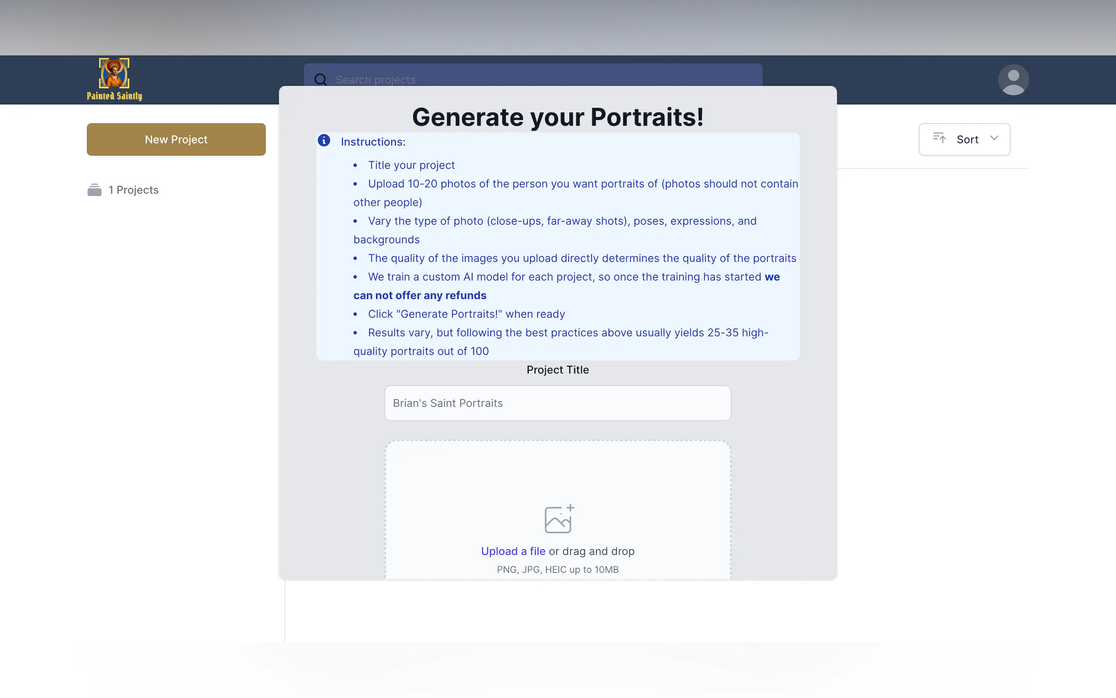
Task: Click the "PNG, JPG, HEIC up to 10MB" text
Action: (x=557, y=570)
